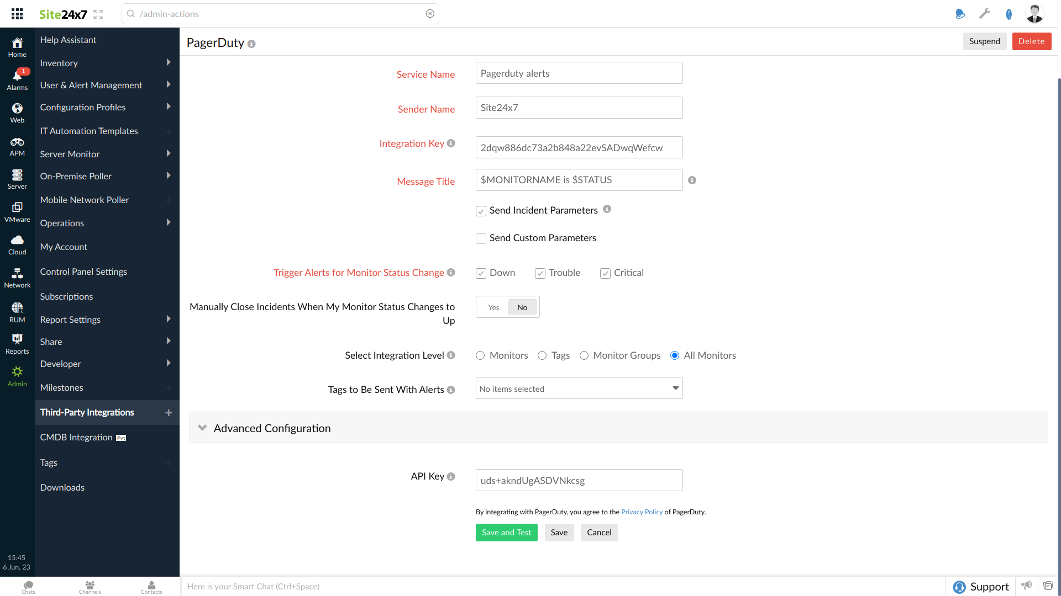Go to Subscriptions in admin menu

tap(66, 296)
